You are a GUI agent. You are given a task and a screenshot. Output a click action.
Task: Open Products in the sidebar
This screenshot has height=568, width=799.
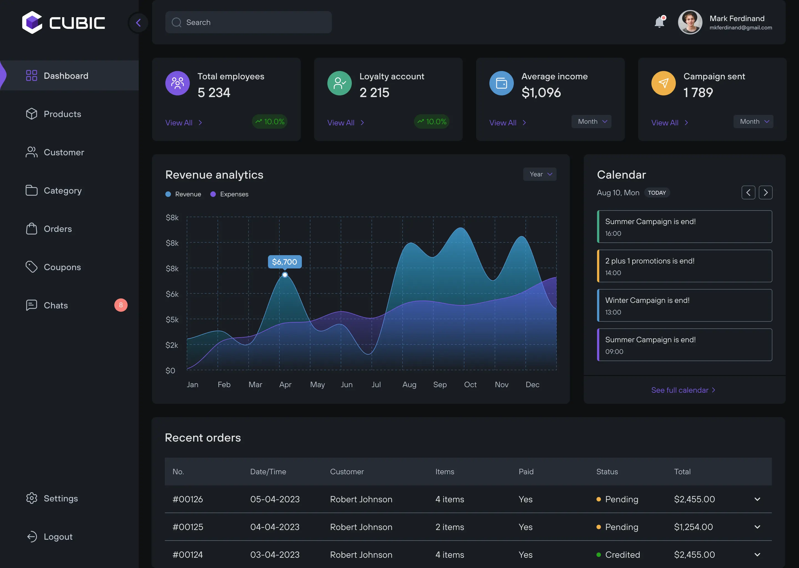pyautogui.click(x=62, y=114)
